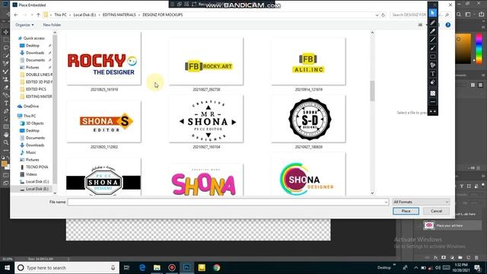The height and width of the screenshot is (274, 487).
Task: Select pink SHONA bubble text thumbnail
Action: tap(206, 180)
